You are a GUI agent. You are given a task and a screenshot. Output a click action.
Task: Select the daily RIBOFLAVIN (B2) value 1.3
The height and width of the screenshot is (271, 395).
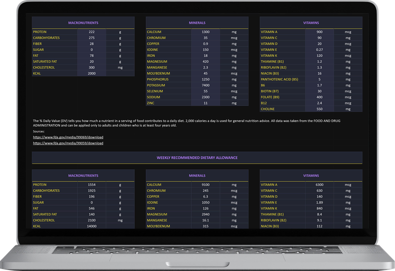pos(319,67)
